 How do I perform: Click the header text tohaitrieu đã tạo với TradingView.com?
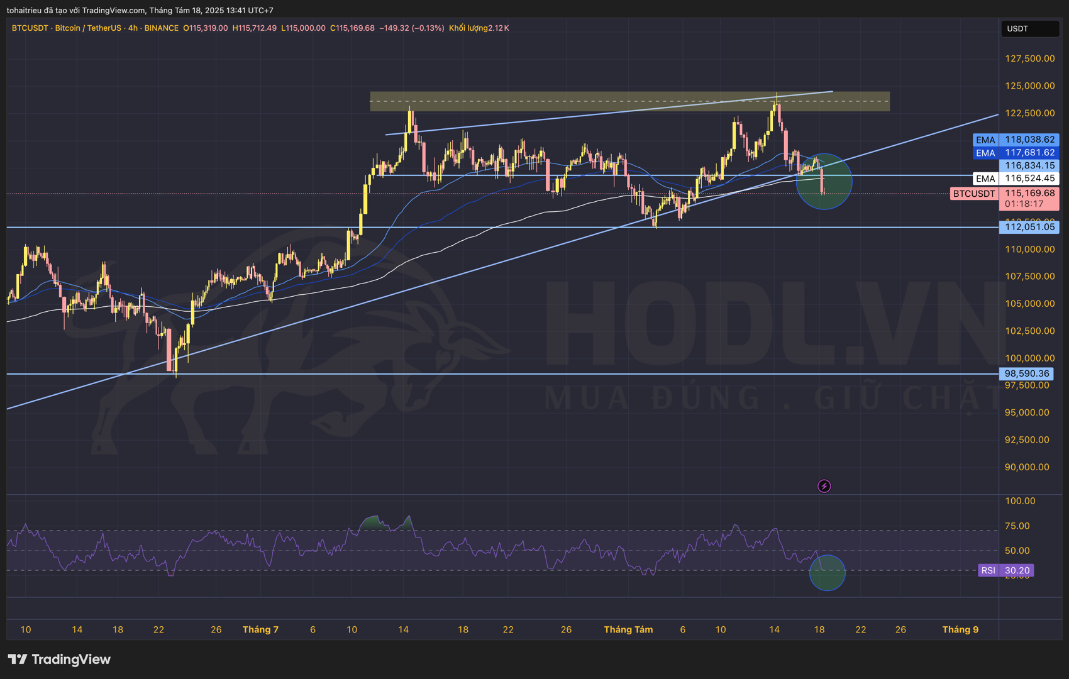(75, 10)
